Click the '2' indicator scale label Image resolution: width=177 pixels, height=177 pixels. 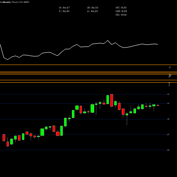(x=169, y=85)
